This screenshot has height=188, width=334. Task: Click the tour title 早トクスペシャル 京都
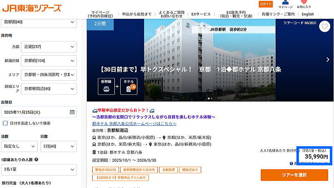tap(190, 69)
